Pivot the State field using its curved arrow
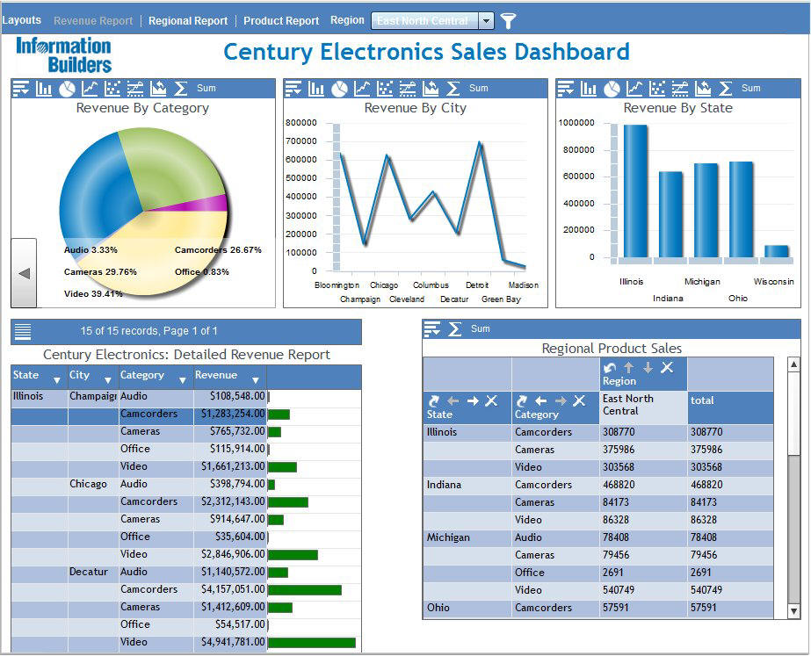The height and width of the screenshot is (656, 811). [x=434, y=400]
